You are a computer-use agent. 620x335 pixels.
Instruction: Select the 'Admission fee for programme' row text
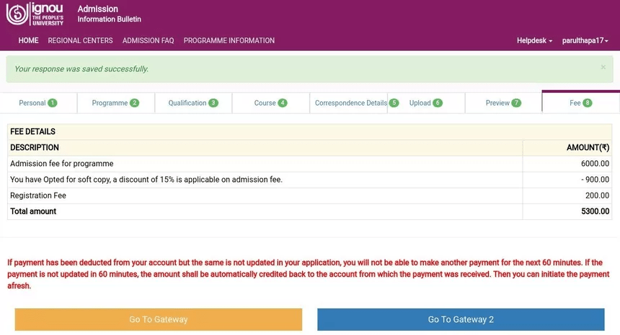tap(62, 164)
